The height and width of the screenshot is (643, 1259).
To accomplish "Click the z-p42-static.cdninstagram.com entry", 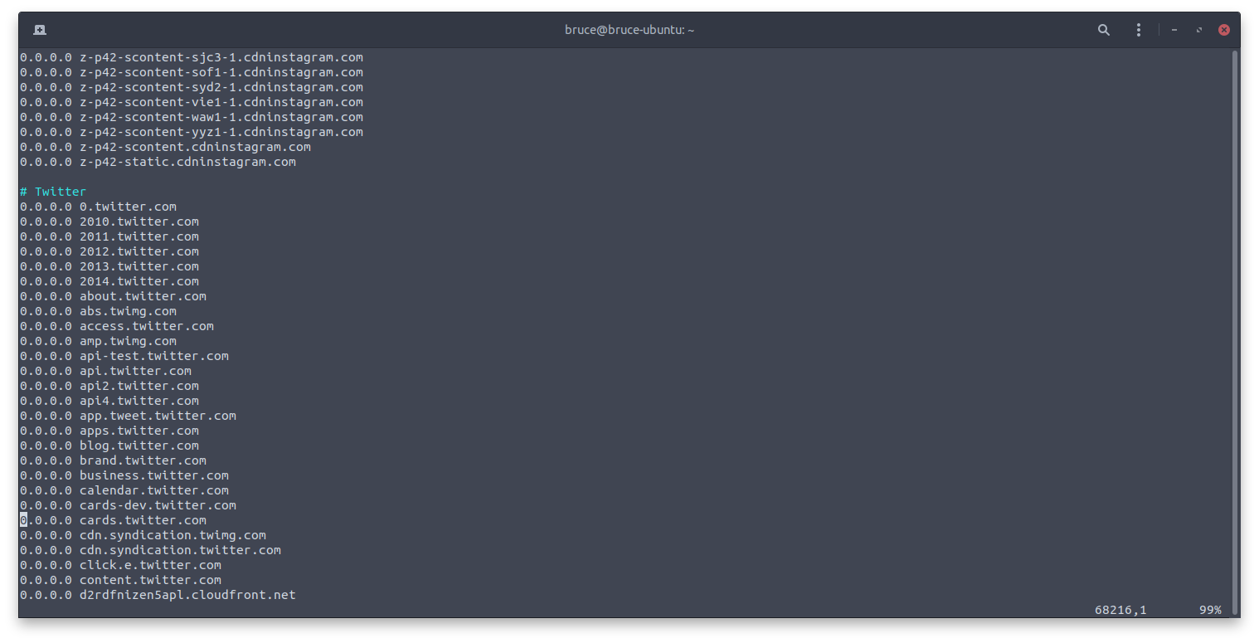I will pos(158,161).
